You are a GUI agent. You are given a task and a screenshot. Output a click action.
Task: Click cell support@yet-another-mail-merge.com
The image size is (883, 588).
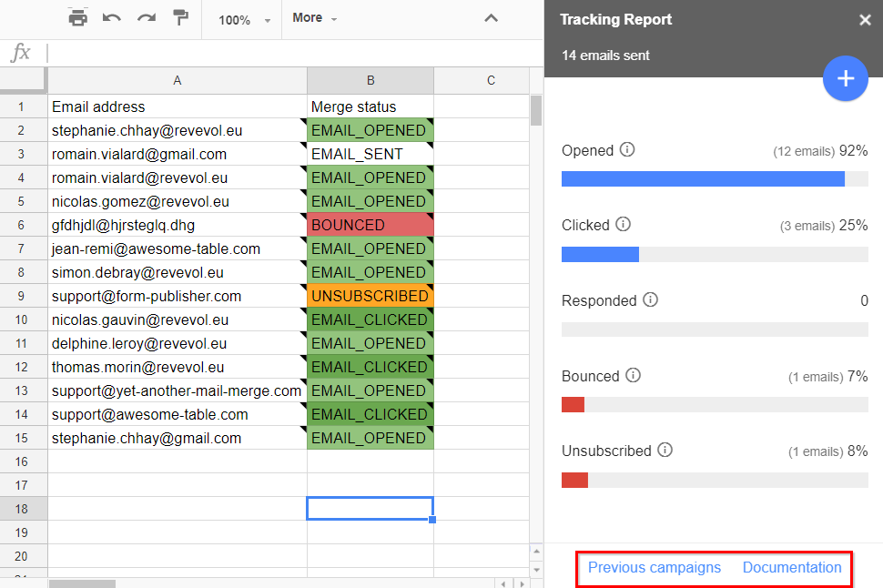point(178,390)
